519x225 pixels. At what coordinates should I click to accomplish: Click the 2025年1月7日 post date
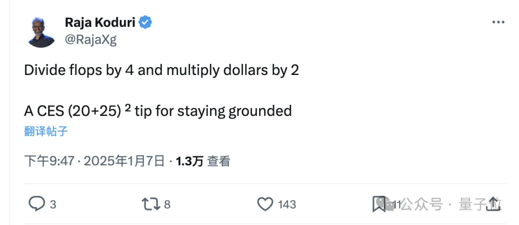point(124,161)
